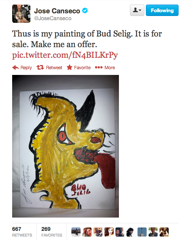
Task: View the 269 favorites list
Action: [x=52, y=232]
